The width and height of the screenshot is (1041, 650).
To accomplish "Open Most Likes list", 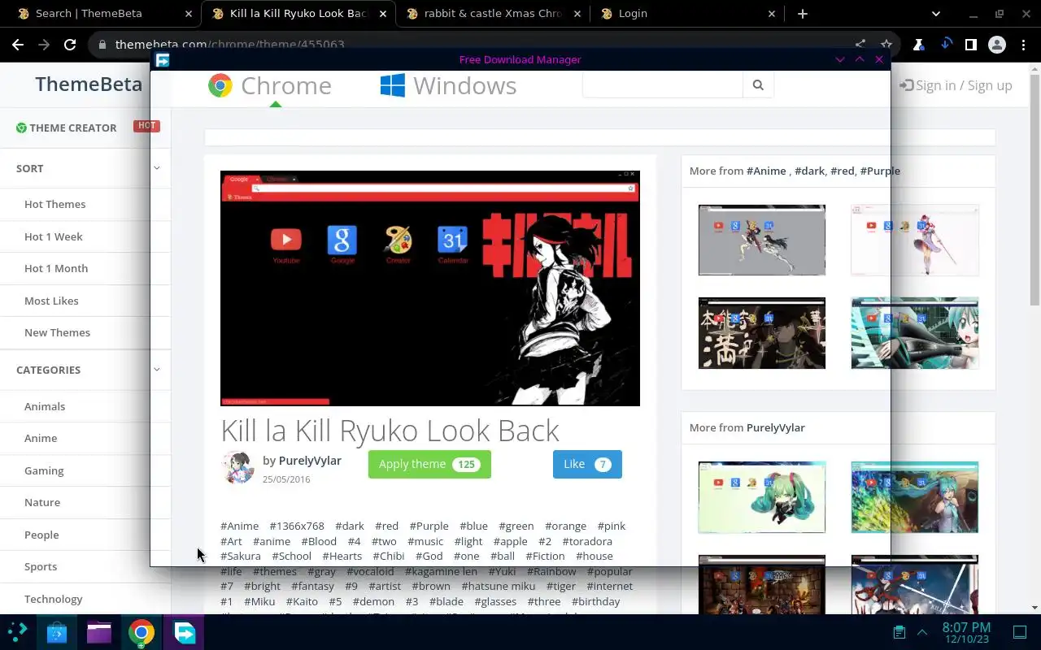I will tap(51, 301).
